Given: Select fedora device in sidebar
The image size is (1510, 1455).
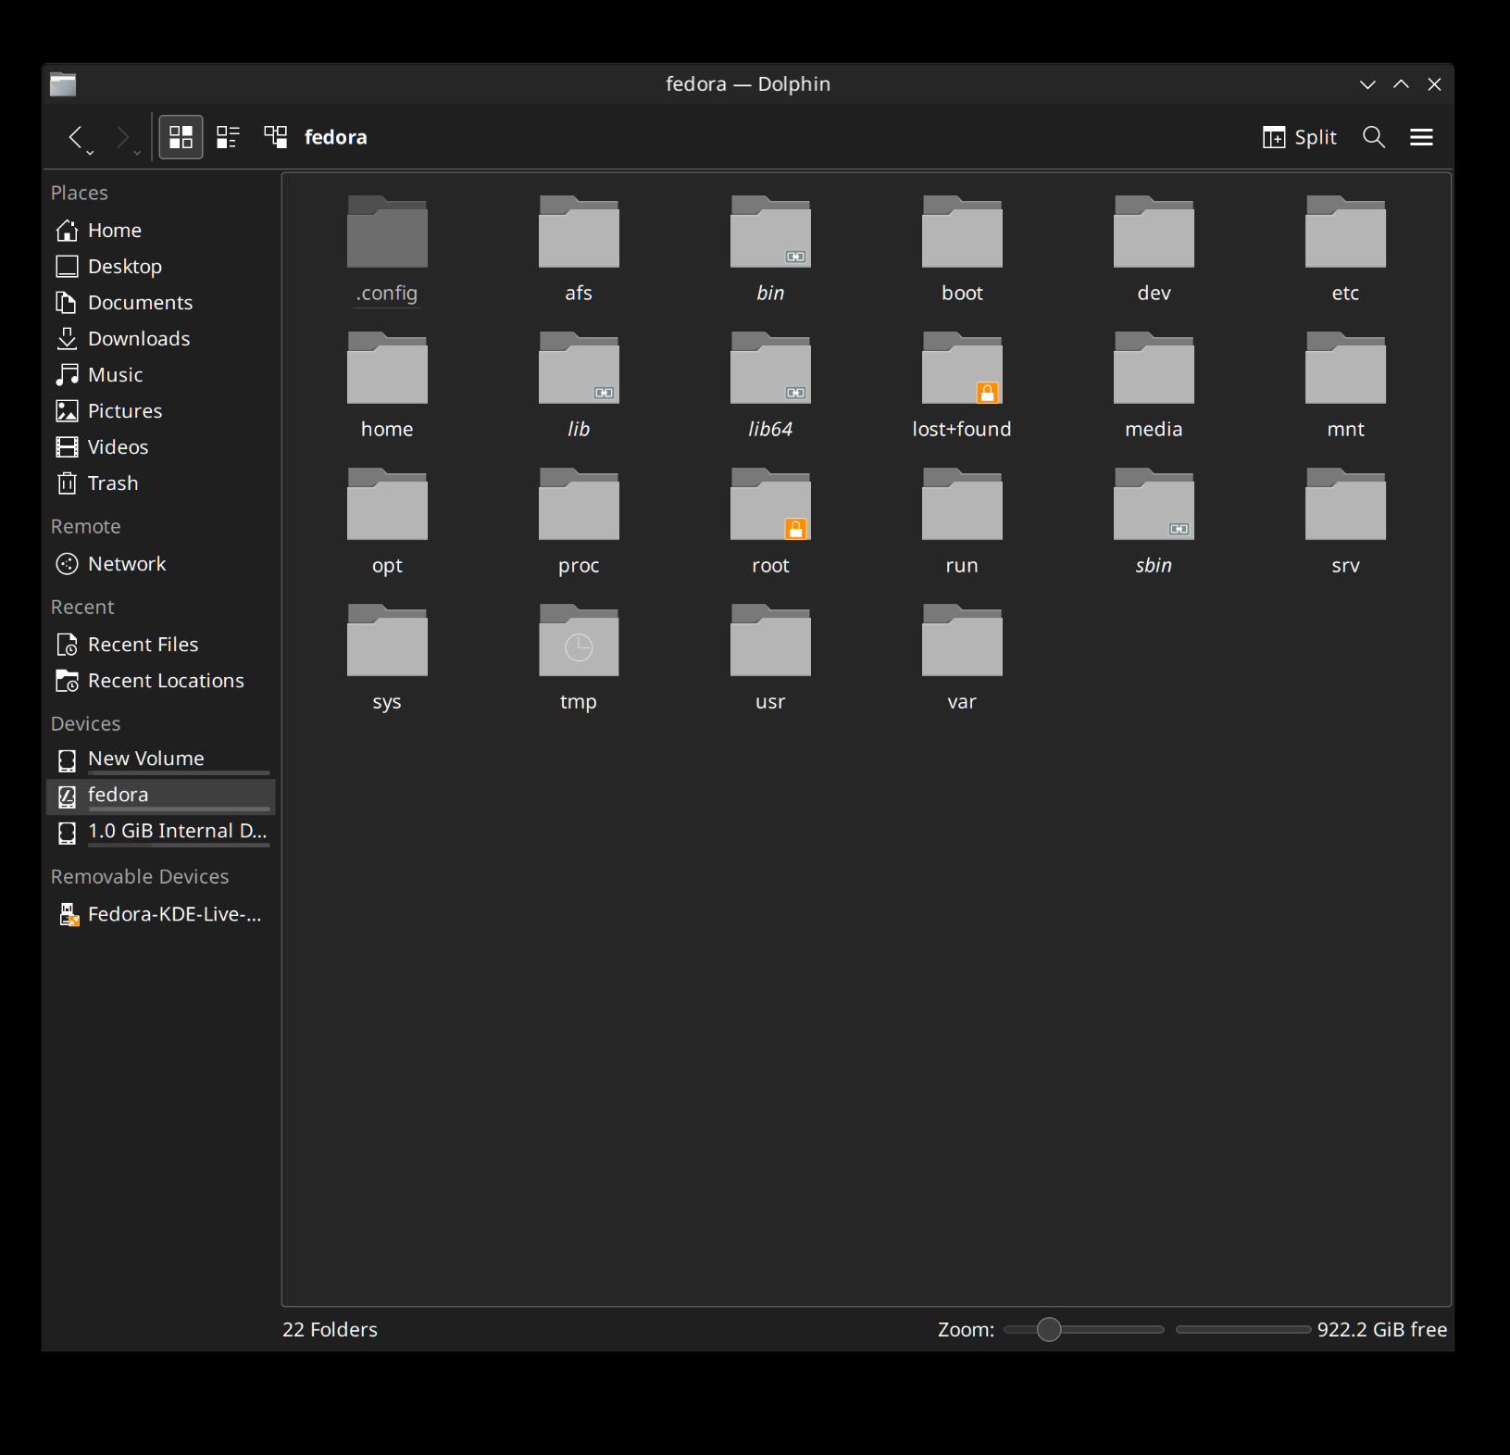Looking at the screenshot, I should click(x=160, y=796).
